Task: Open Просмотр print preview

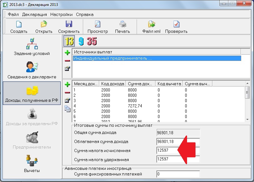Action: point(98,27)
